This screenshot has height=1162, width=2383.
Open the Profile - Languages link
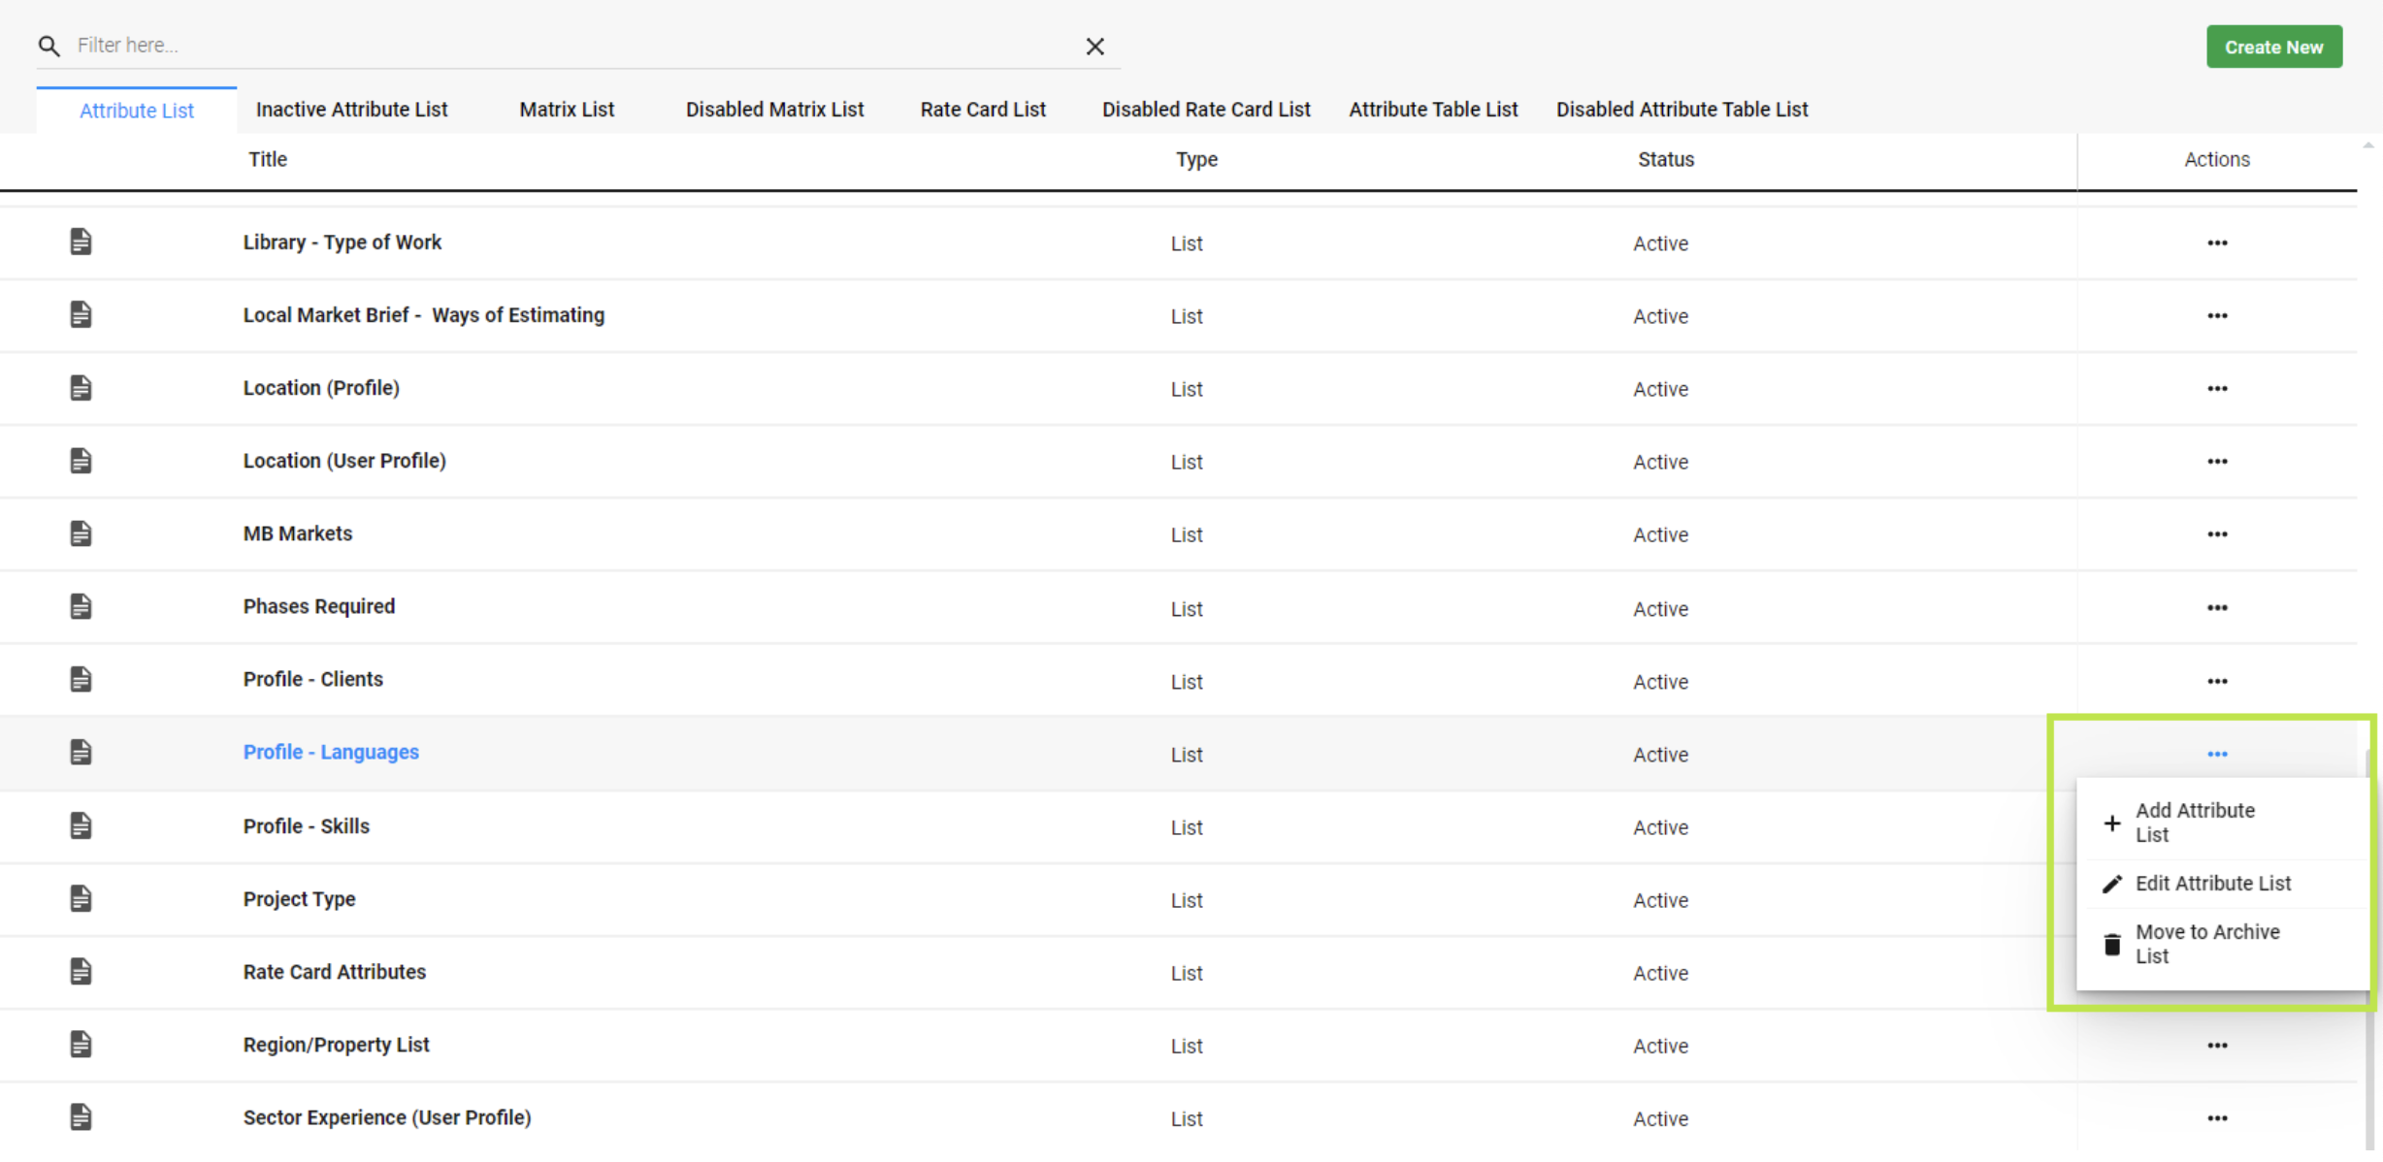click(331, 752)
